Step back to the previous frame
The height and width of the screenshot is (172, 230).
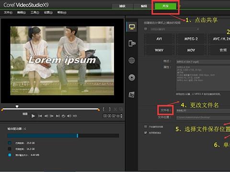[46, 116]
